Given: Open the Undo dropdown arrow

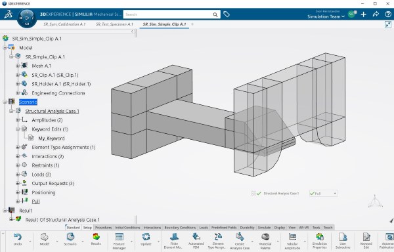Looking at the screenshot, I should click(30, 241).
